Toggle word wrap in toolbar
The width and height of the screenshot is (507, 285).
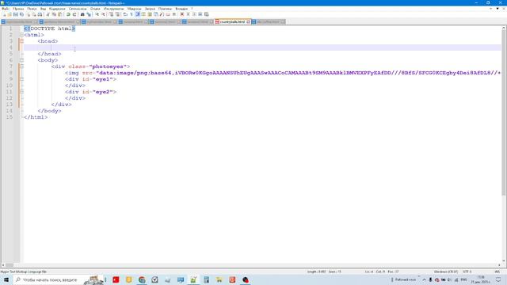[125, 14]
